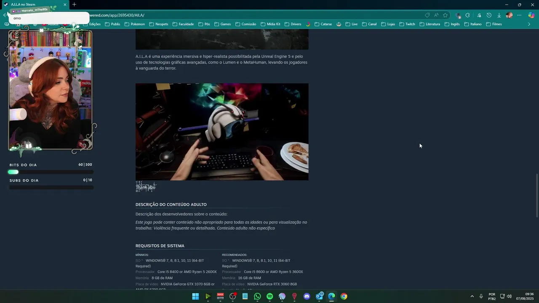This screenshot has width=539, height=303.
Task: Open the Faculdade bookmarks folder
Action: [183, 24]
